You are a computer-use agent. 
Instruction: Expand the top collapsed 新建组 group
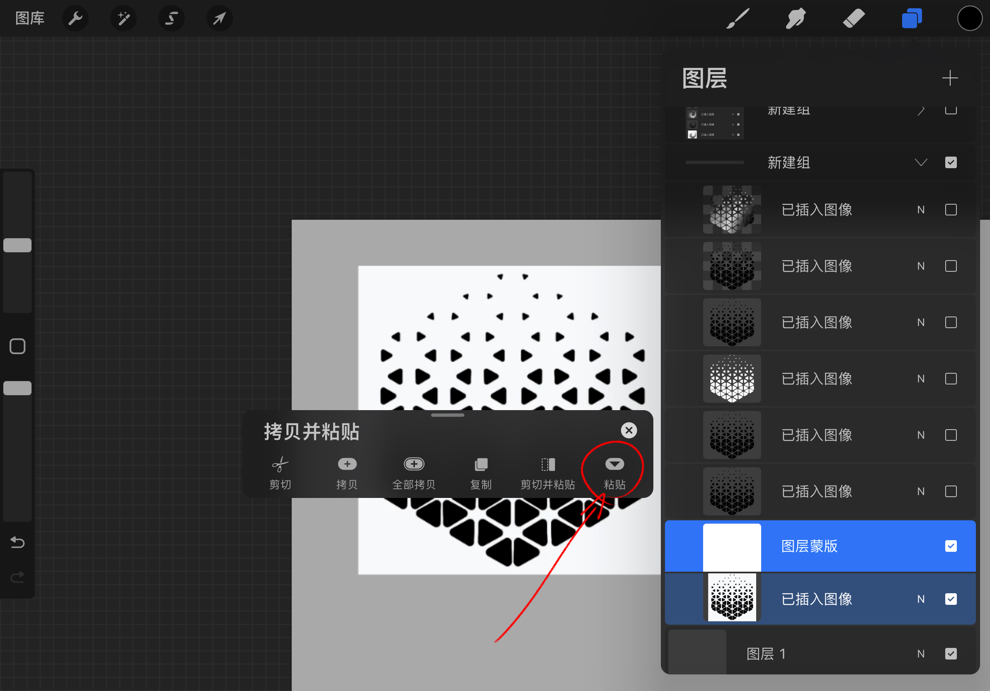[921, 111]
